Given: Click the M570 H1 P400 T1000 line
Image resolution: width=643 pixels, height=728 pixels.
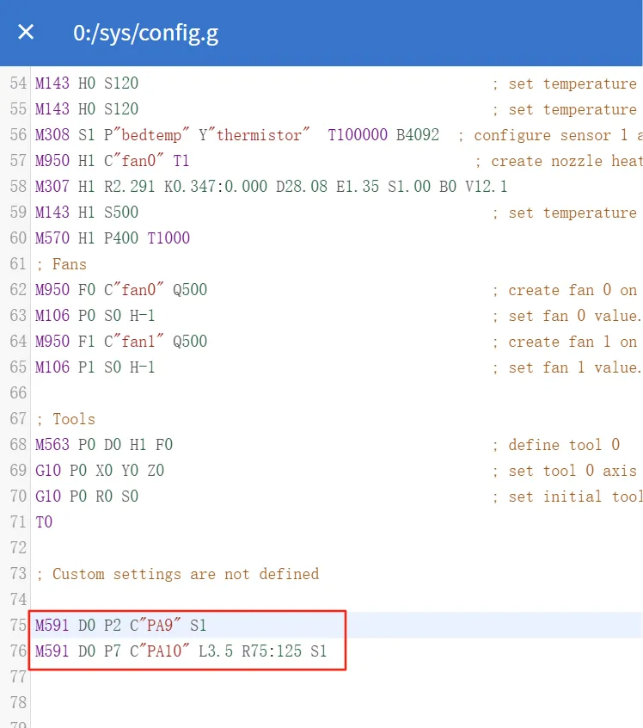Looking at the screenshot, I should coord(112,238).
